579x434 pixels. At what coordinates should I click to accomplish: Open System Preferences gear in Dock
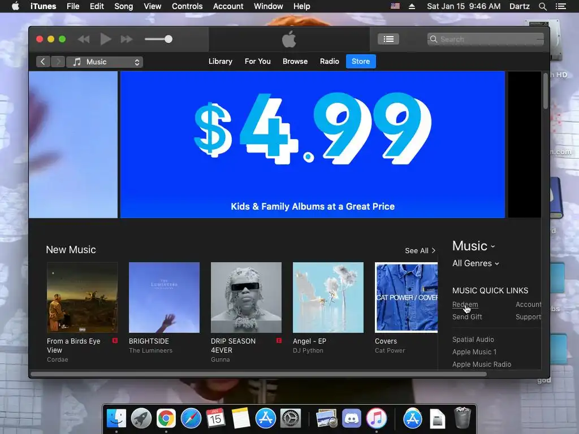pyautogui.click(x=290, y=418)
